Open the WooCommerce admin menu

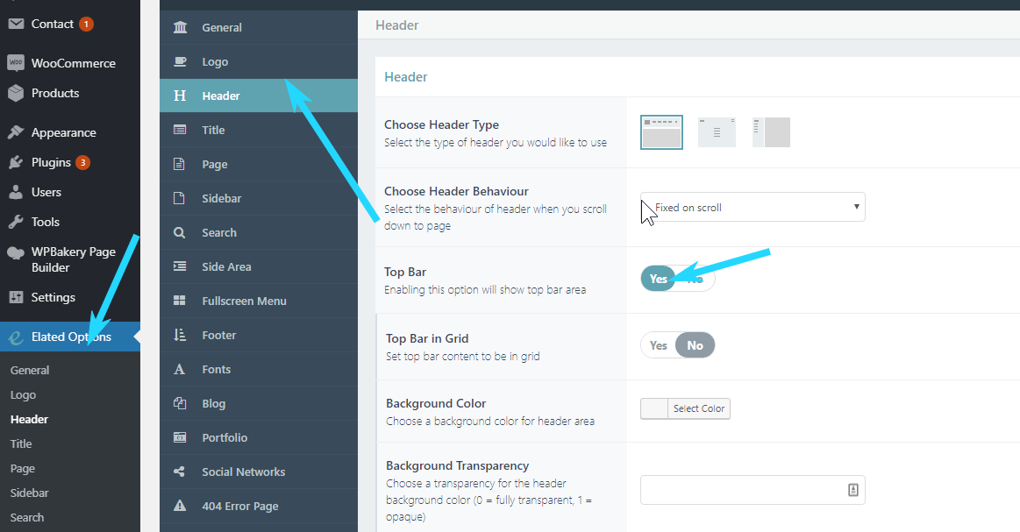[70, 63]
